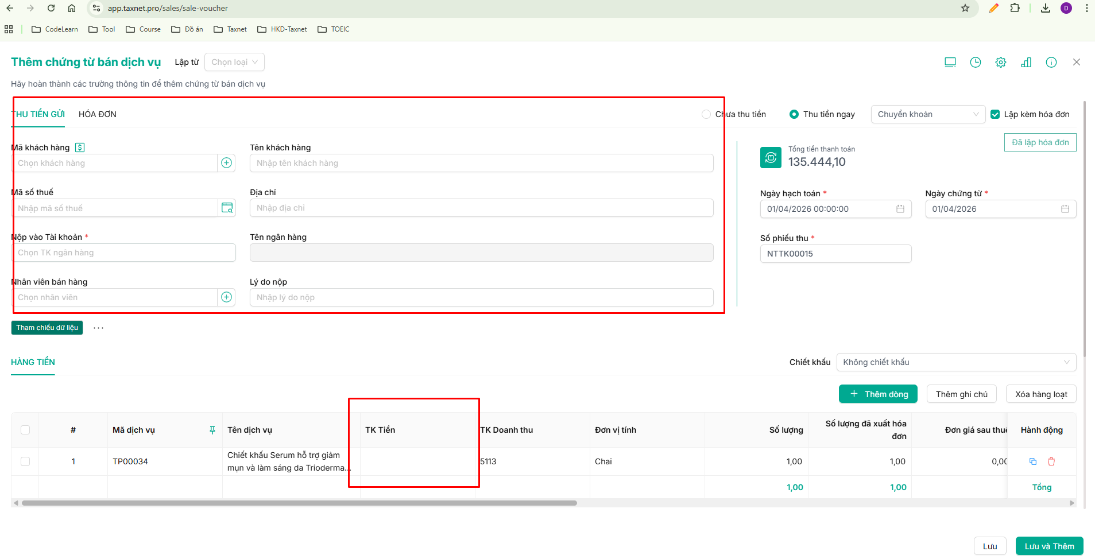Look up tax code with search icon
Image resolution: width=1095 pixels, height=559 pixels.
tap(227, 208)
